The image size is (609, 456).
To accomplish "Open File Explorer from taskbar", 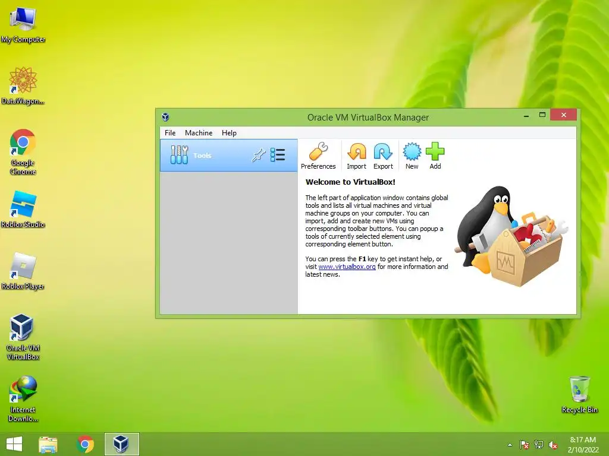I will click(x=48, y=444).
